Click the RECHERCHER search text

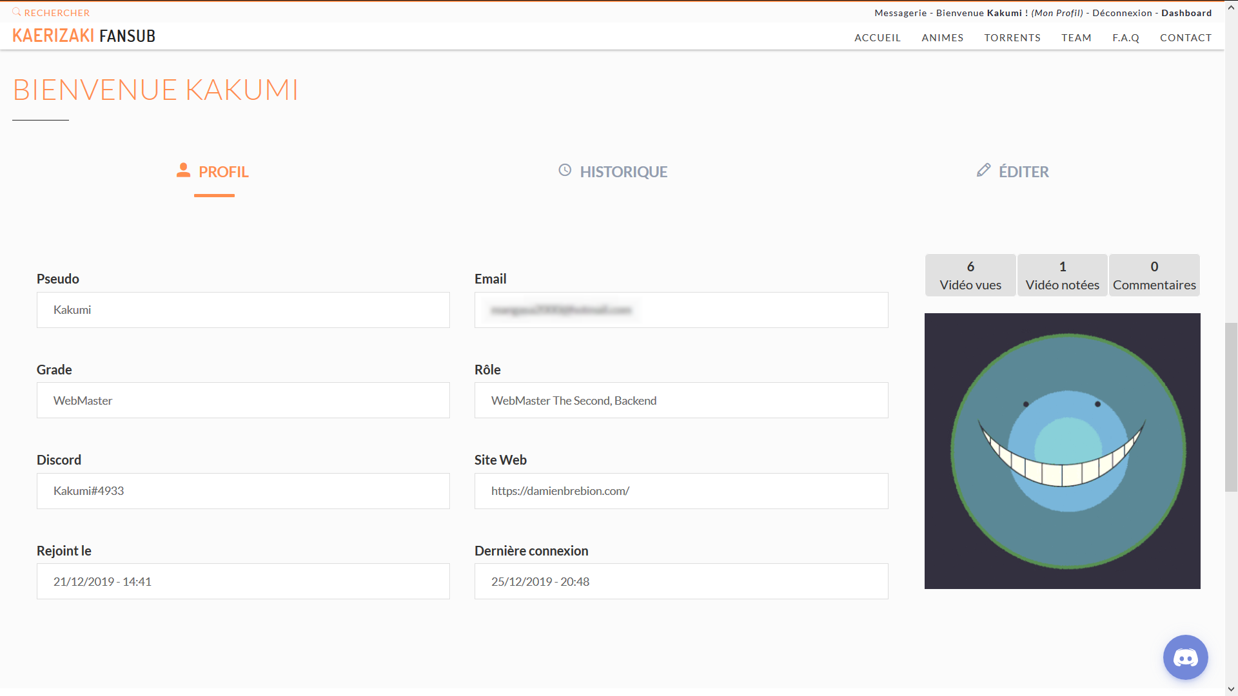click(57, 13)
